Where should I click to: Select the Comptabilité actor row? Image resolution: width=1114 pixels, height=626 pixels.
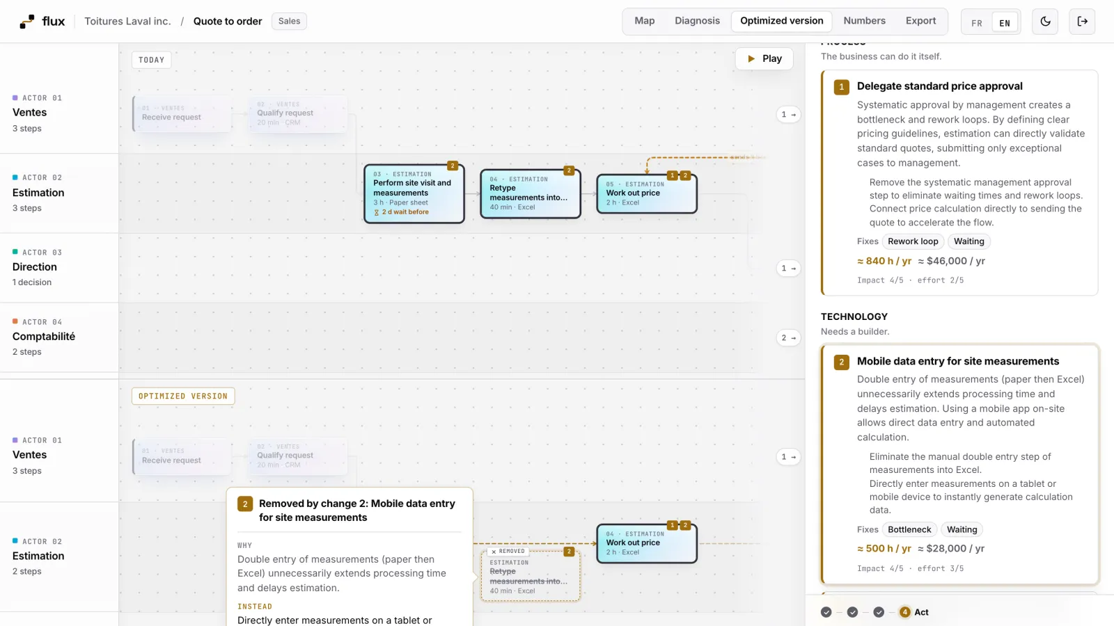[59, 337]
